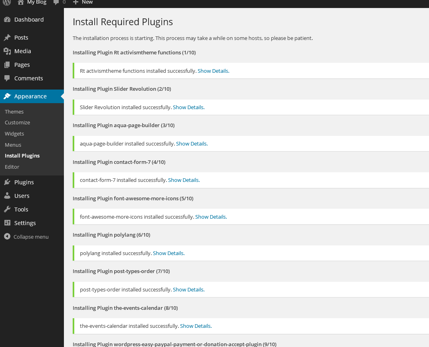The width and height of the screenshot is (429, 347).
Task: Click the Posts pushpin icon
Action: coord(7,38)
